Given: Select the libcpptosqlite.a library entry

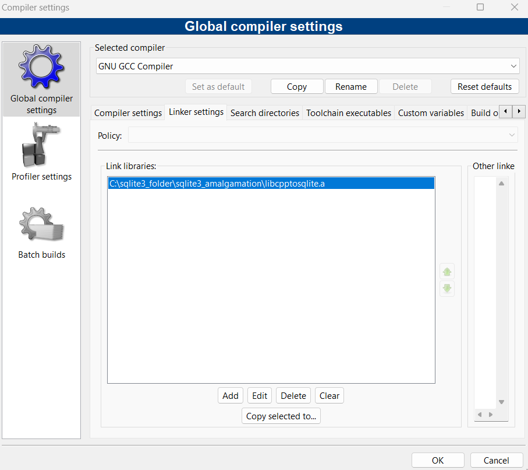Looking at the screenshot, I should pyautogui.click(x=271, y=183).
